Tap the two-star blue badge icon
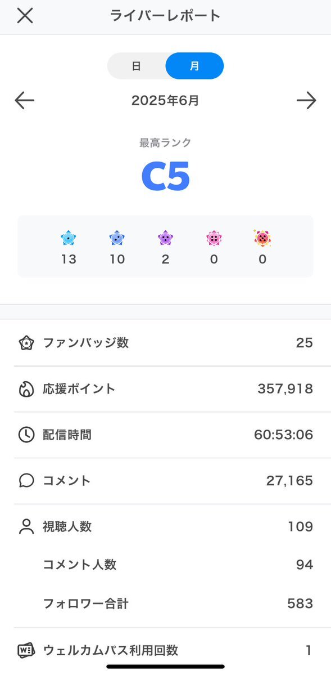The image size is (331, 675). pos(117,238)
